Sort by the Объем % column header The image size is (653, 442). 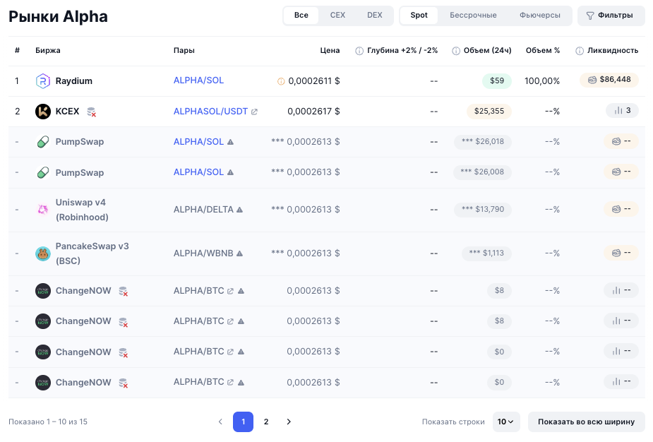coord(543,50)
